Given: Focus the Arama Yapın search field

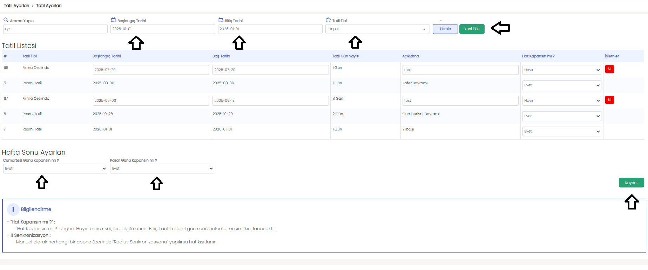Looking at the screenshot, I should [x=55, y=29].
